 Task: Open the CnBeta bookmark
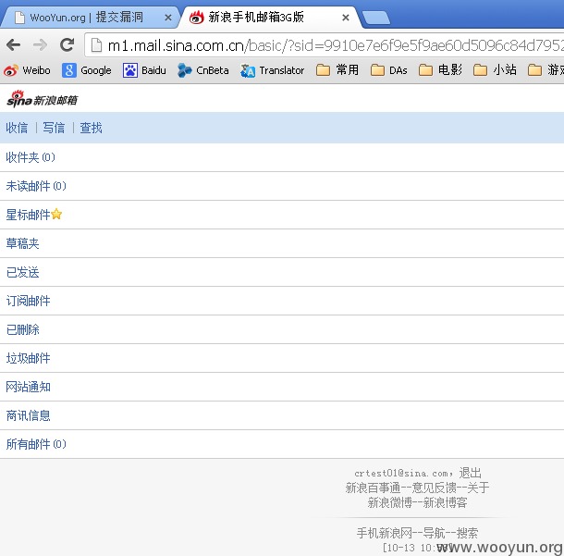click(202, 70)
